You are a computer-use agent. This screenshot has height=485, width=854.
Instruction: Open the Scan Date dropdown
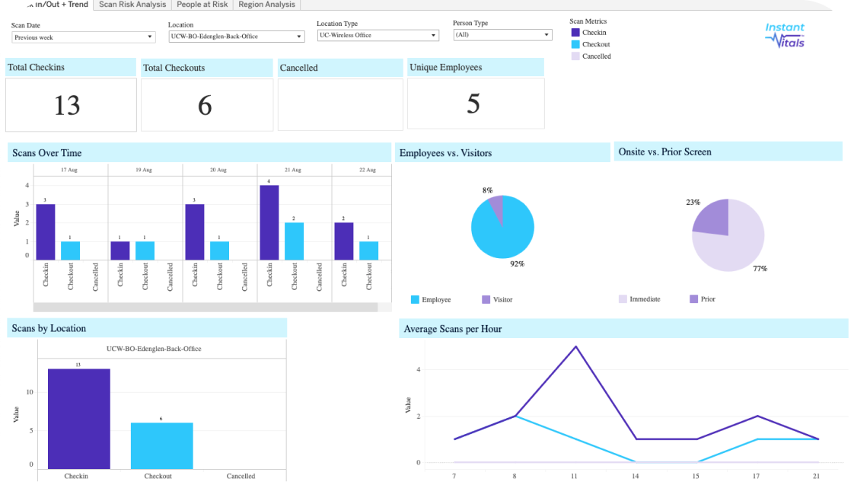(x=83, y=37)
